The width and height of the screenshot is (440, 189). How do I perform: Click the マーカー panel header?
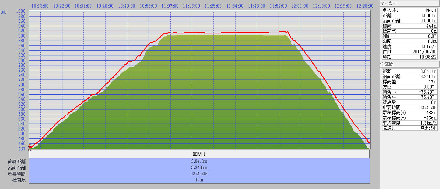pos(409,3)
